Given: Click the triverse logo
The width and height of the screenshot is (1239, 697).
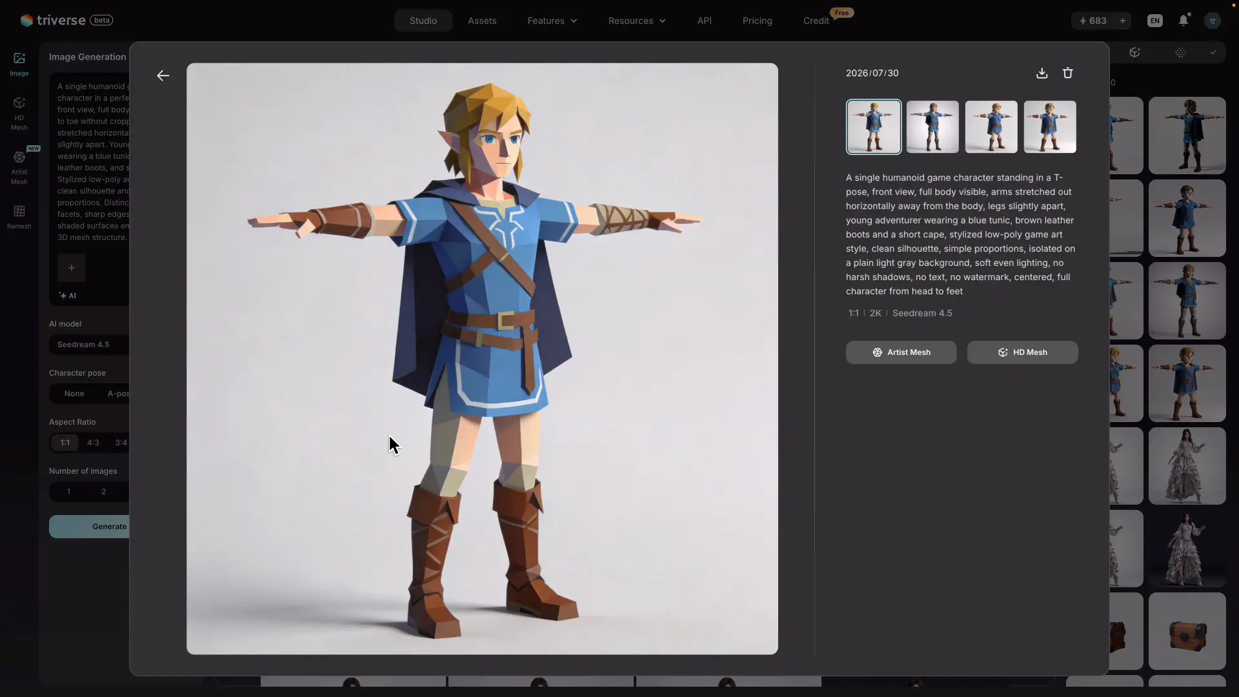Looking at the screenshot, I should 53,20.
